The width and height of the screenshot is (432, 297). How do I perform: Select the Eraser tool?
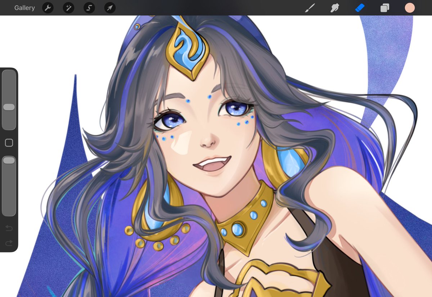click(x=360, y=8)
